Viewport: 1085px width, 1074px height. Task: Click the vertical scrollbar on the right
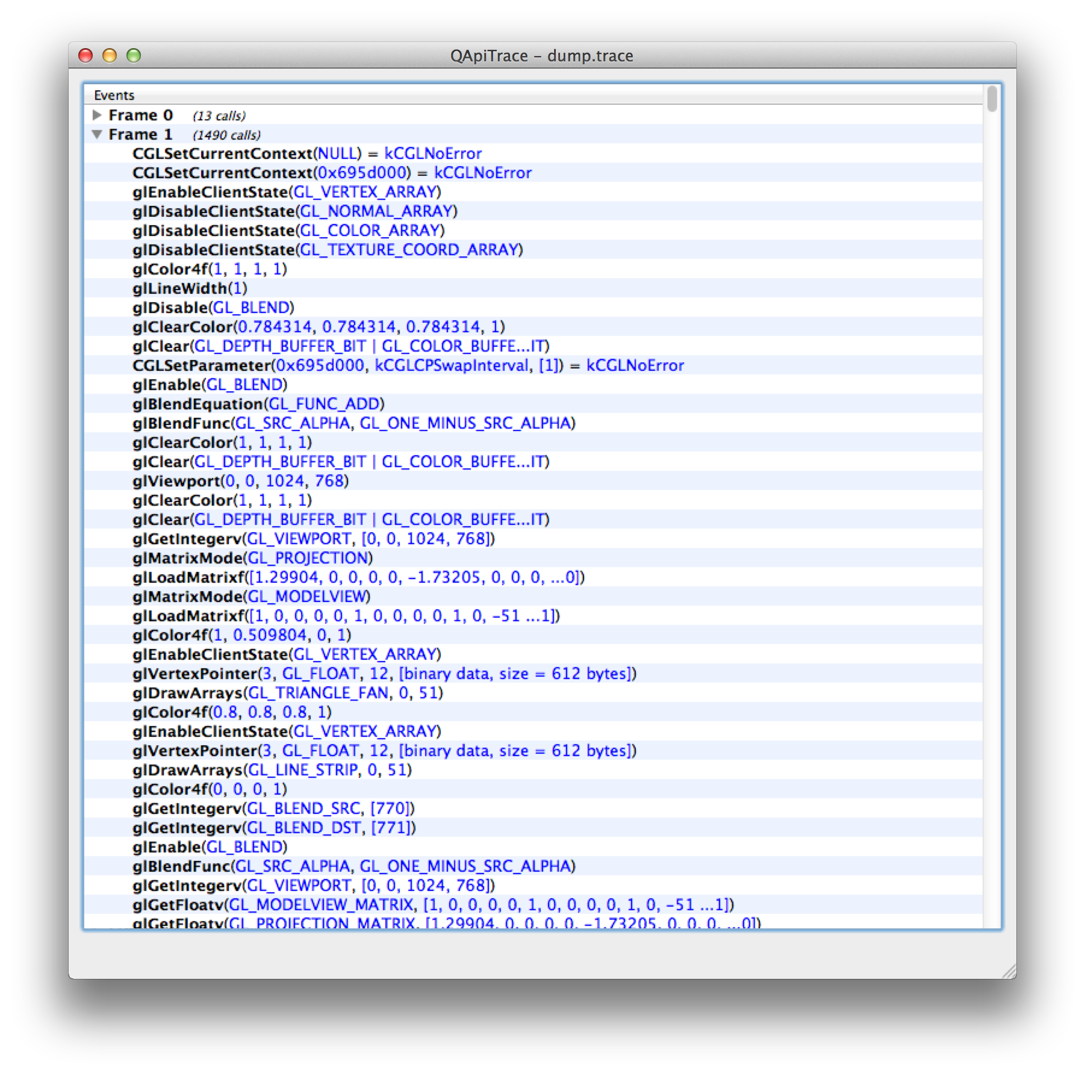click(x=992, y=241)
